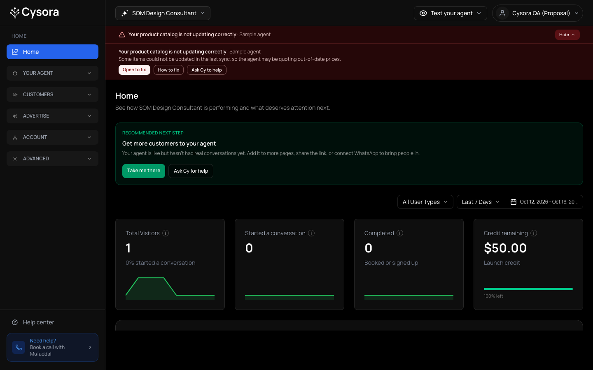Click Open to fix button
The image size is (593, 370).
134,70
